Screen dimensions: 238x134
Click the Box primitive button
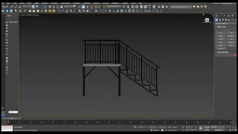coord(221,33)
